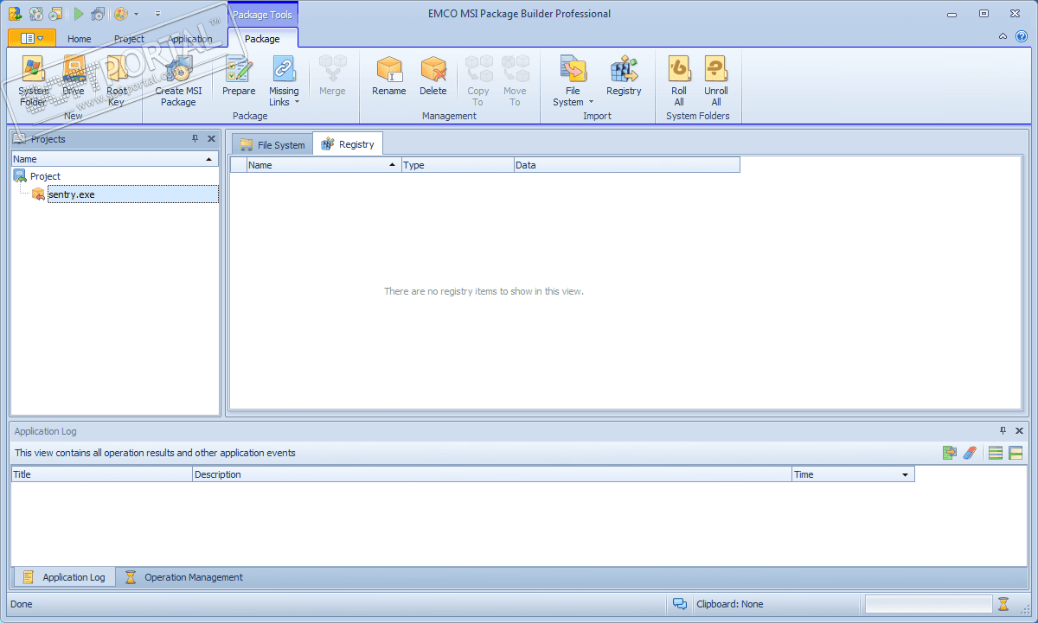Switch to the Application ribbon tab
The height and width of the screenshot is (623, 1038).
(190, 39)
